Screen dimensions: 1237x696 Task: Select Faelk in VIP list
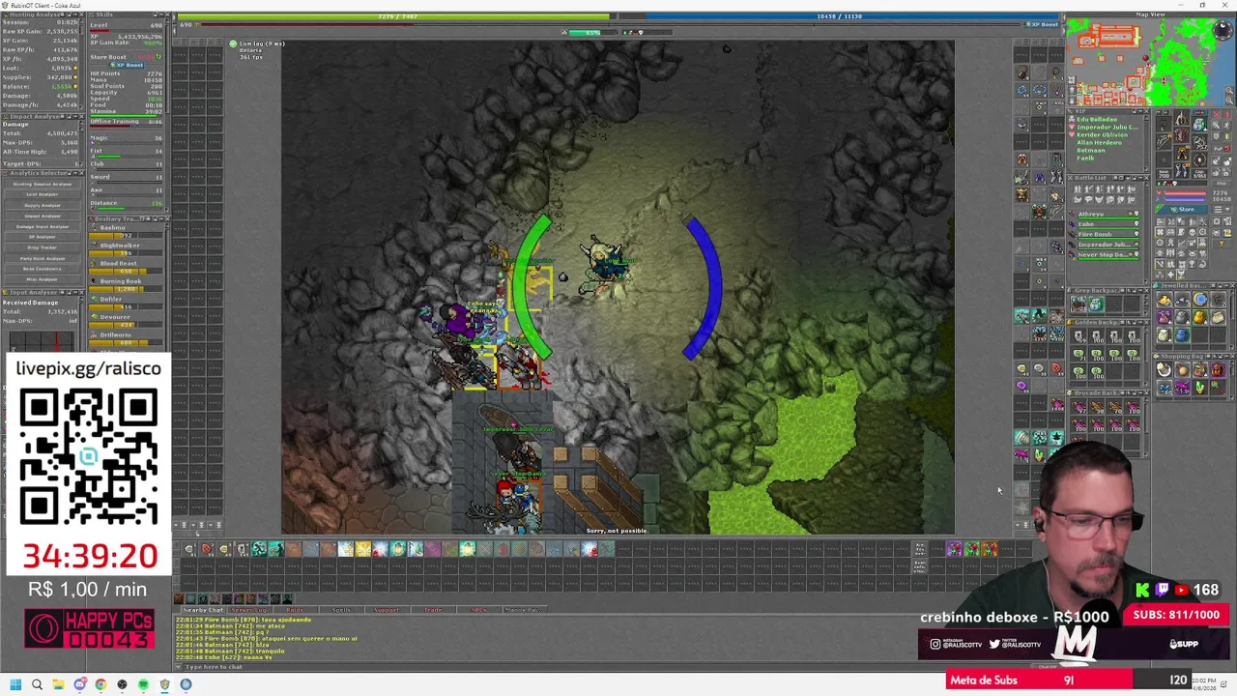(x=1085, y=158)
